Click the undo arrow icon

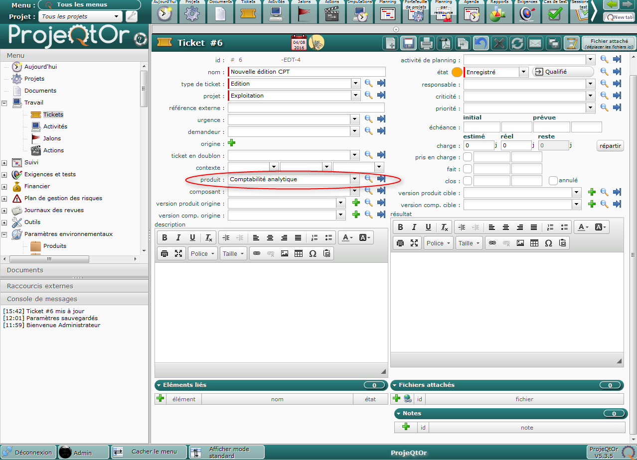480,43
